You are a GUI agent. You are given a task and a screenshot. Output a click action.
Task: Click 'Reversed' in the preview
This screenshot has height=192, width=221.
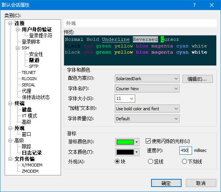click(145, 39)
